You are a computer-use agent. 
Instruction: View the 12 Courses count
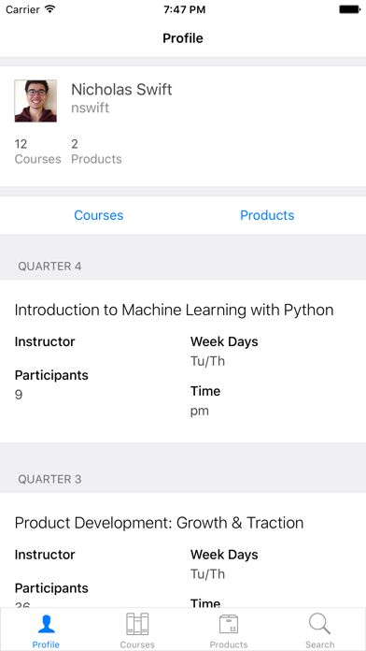[x=37, y=152]
